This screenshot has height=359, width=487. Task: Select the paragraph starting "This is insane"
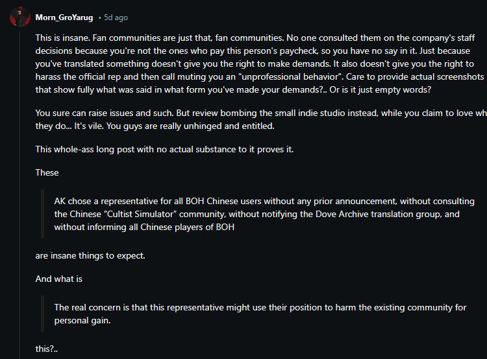pyautogui.click(x=261, y=64)
